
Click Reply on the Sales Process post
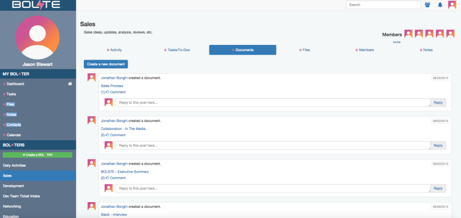coord(438,103)
